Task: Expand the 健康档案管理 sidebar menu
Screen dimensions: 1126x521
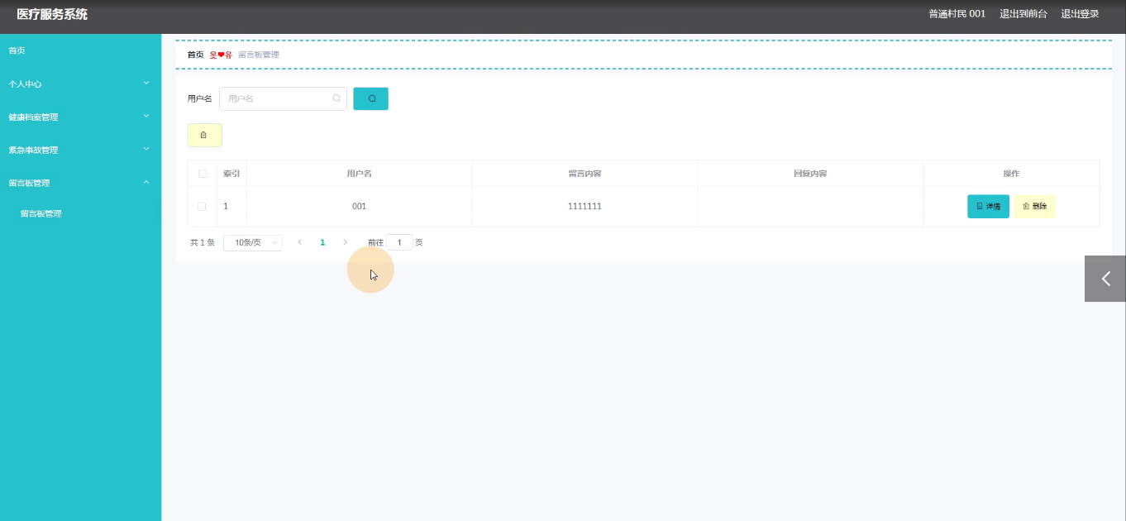Action: (79, 117)
